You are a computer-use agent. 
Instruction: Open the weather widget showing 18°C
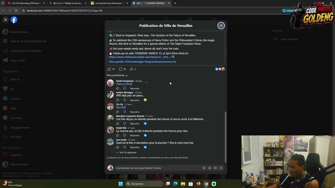(13, 184)
